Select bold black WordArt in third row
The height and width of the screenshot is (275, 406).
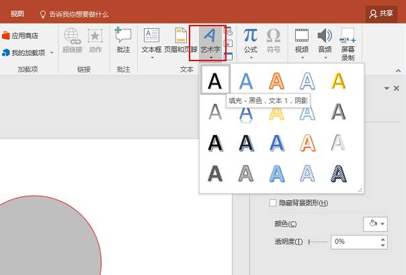pyautogui.click(x=215, y=143)
